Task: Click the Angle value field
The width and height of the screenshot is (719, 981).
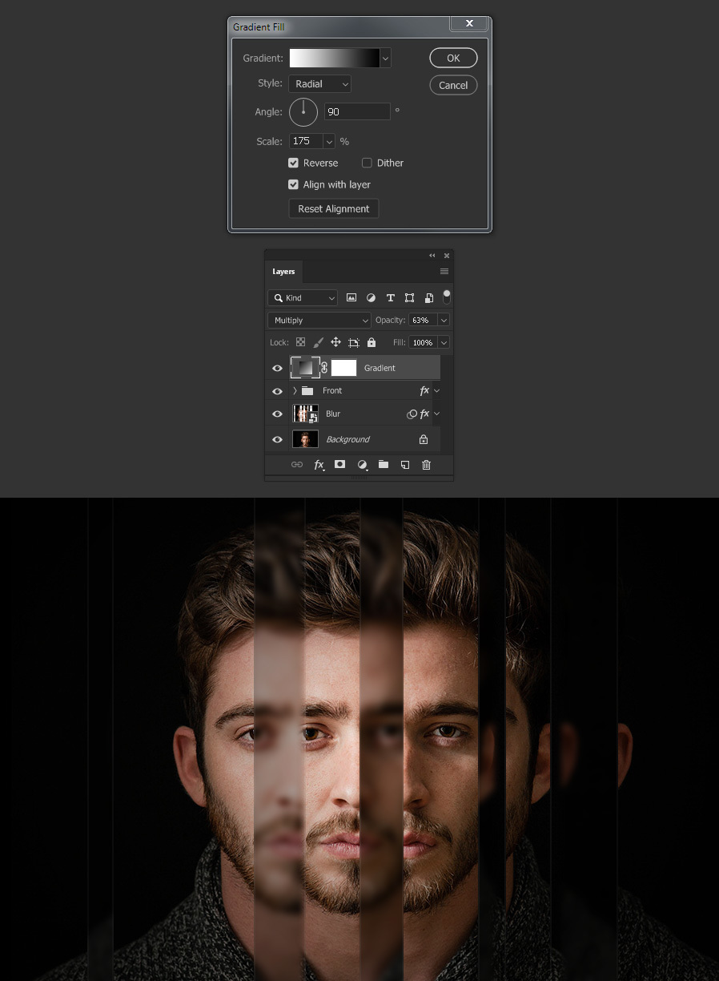Action: 357,112
